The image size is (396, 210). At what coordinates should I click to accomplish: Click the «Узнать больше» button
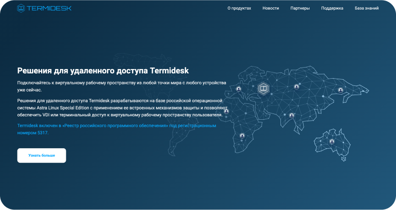(x=42, y=155)
